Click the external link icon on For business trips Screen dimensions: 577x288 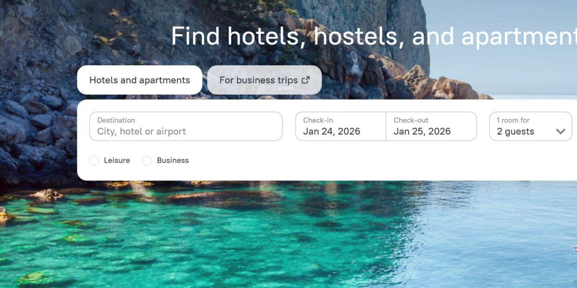click(x=306, y=80)
